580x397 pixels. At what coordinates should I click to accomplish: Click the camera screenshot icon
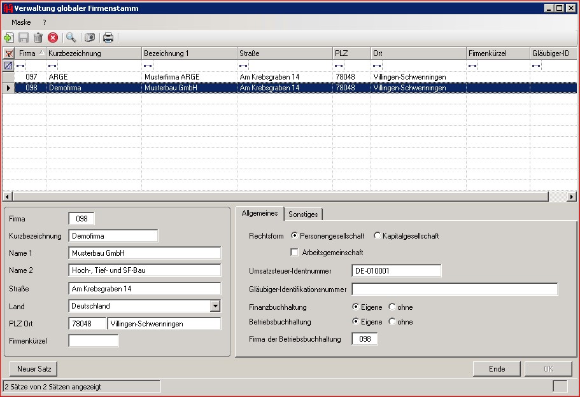click(x=90, y=38)
